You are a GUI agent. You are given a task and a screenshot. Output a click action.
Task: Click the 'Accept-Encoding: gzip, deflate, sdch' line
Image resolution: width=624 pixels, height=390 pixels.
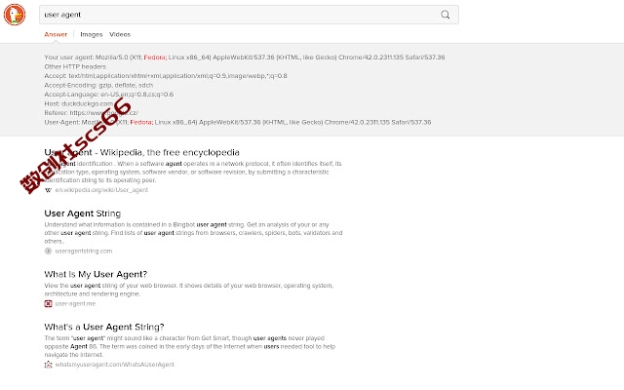98,85
